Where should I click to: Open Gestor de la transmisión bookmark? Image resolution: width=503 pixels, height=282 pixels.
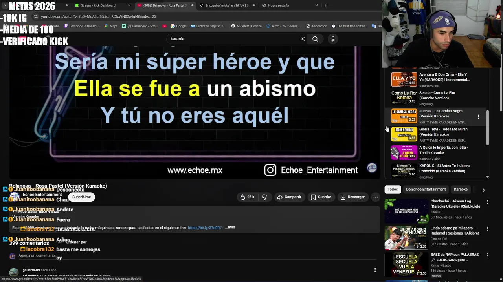point(81,26)
